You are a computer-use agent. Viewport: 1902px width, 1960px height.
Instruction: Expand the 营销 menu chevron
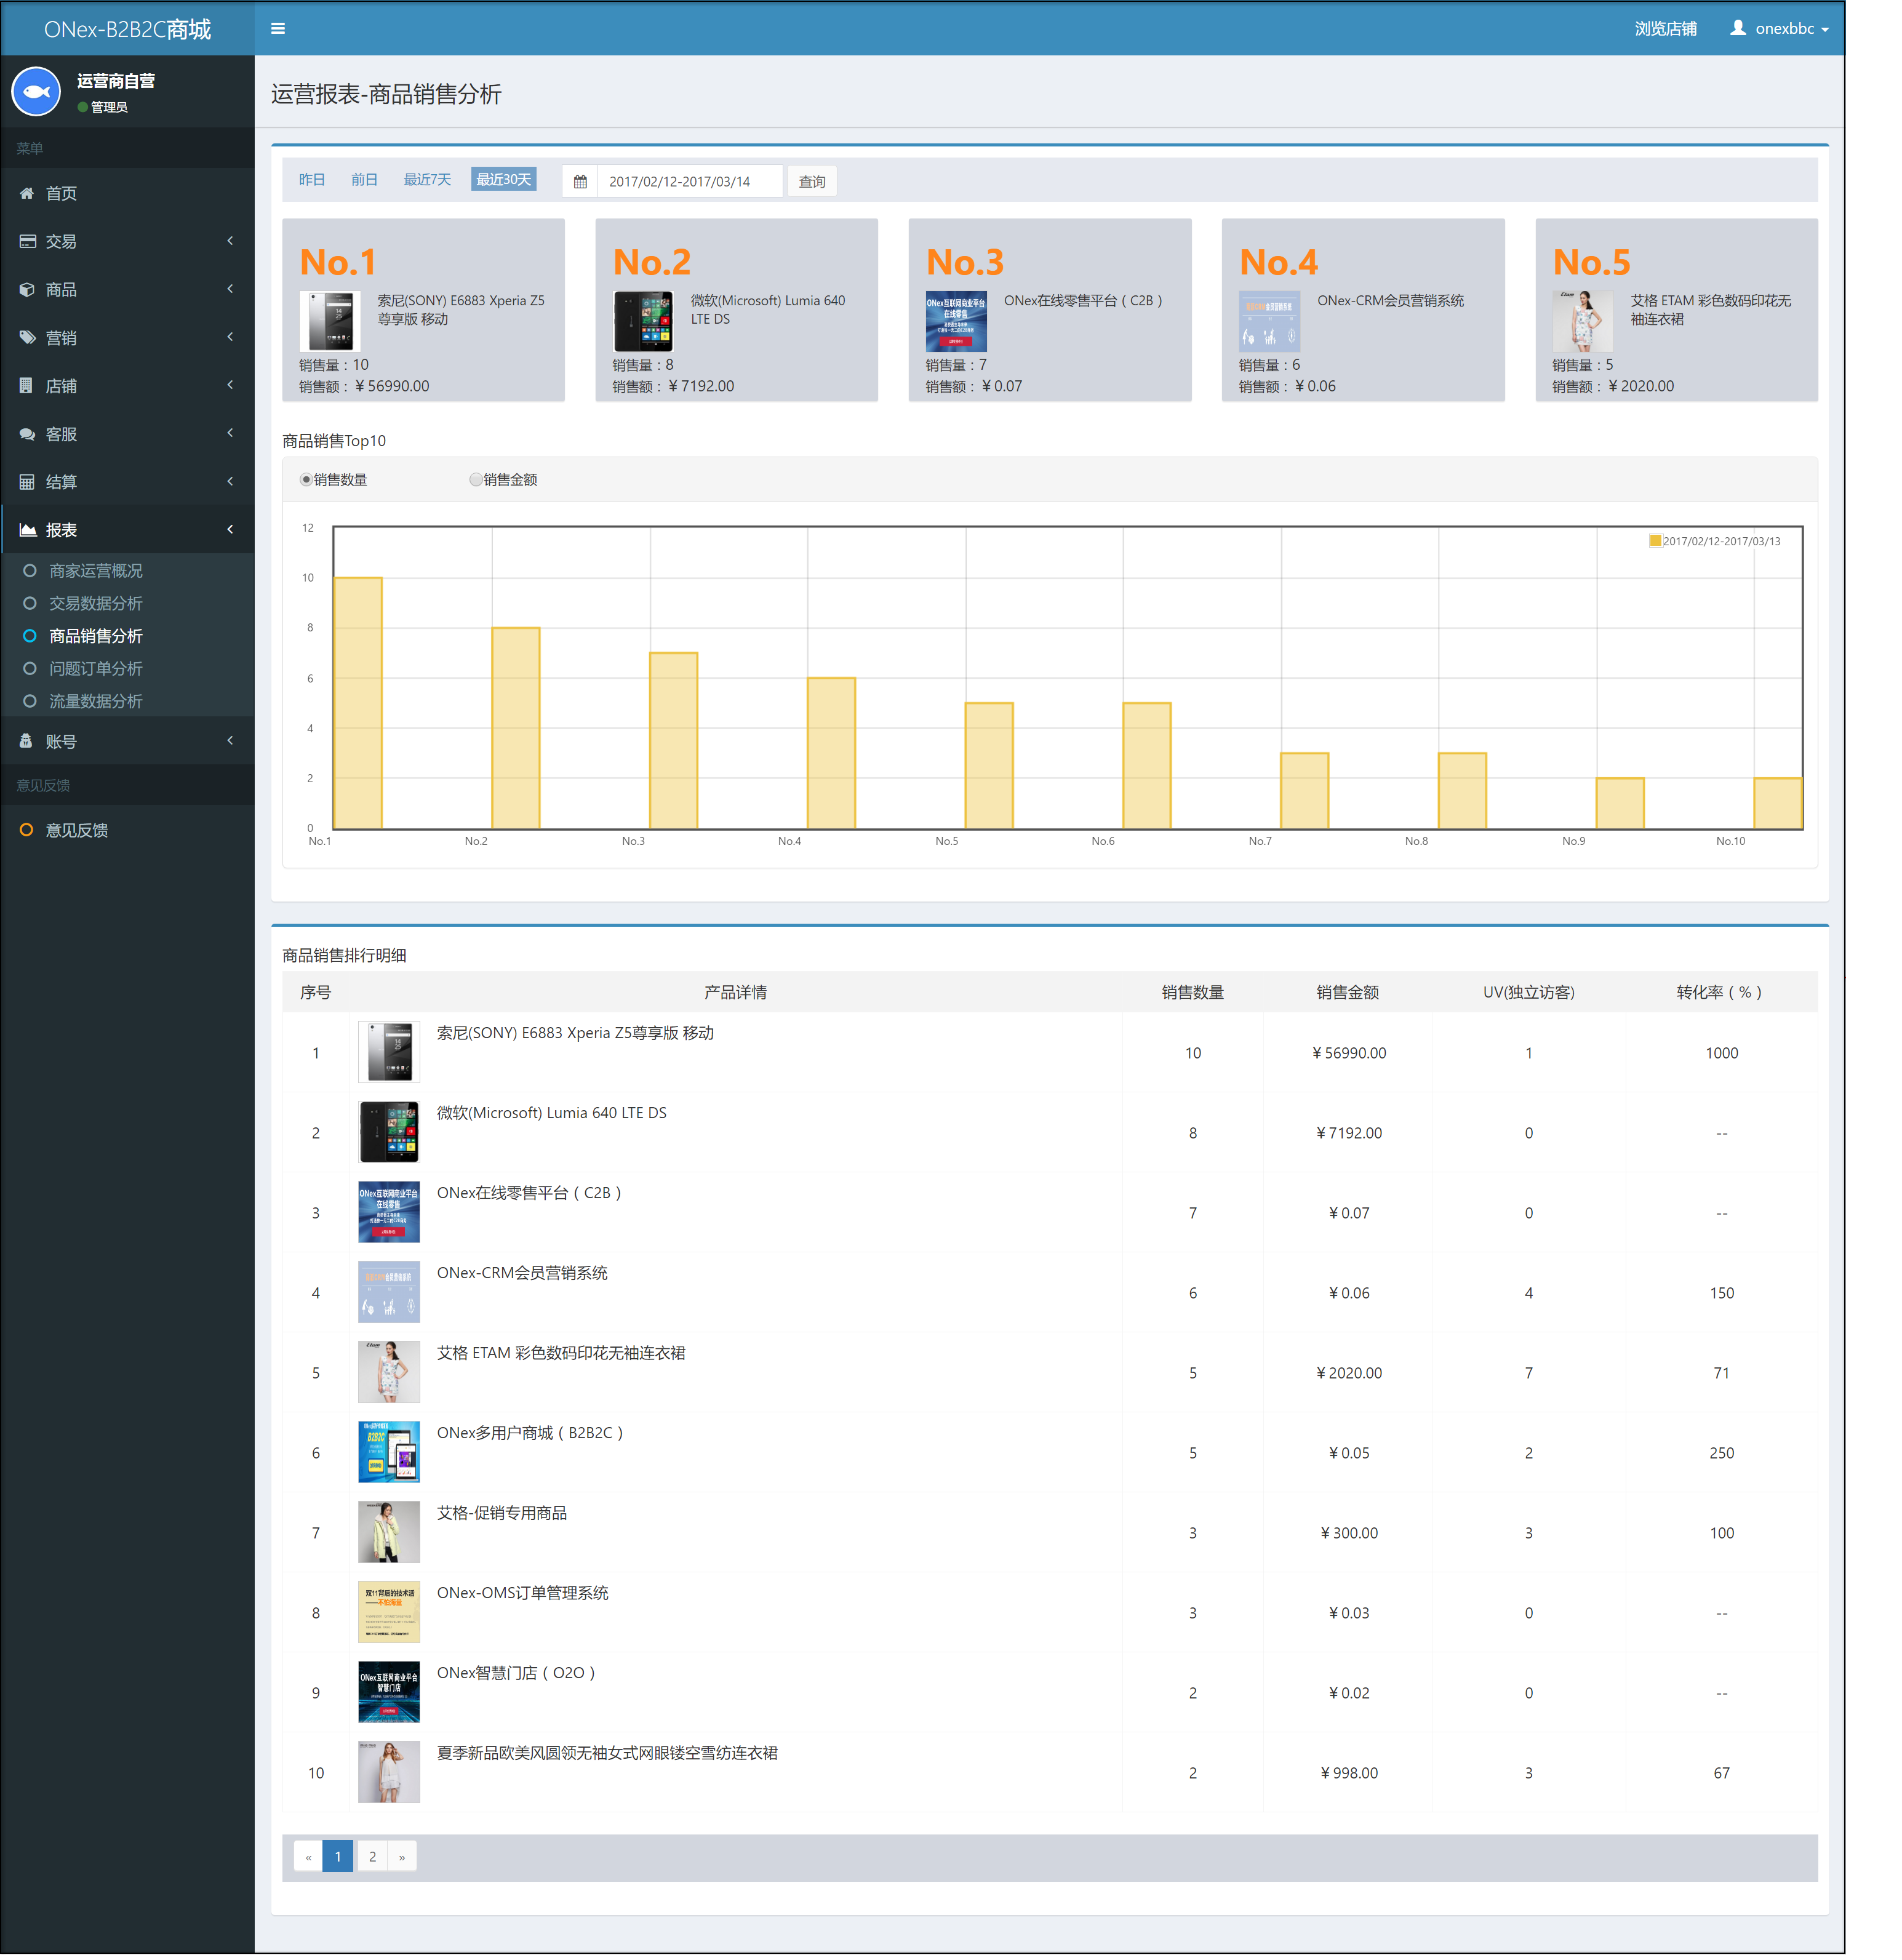pyautogui.click(x=230, y=337)
